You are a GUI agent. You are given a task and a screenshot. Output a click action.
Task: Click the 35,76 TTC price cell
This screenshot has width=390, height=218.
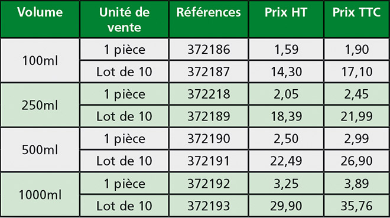[x=357, y=206]
